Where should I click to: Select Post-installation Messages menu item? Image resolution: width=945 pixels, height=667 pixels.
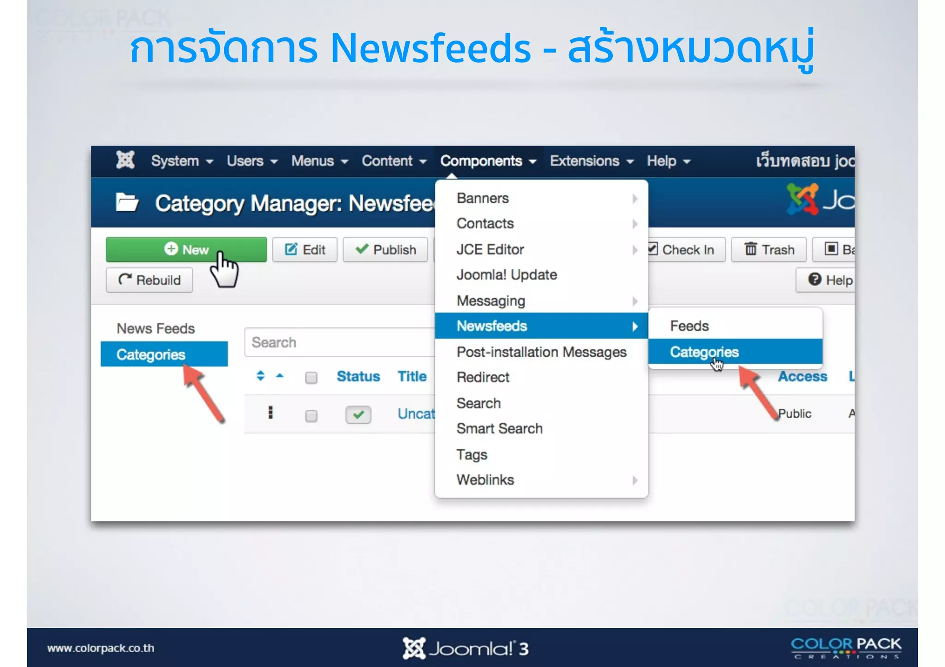pyautogui.click(x=542, y=352)
